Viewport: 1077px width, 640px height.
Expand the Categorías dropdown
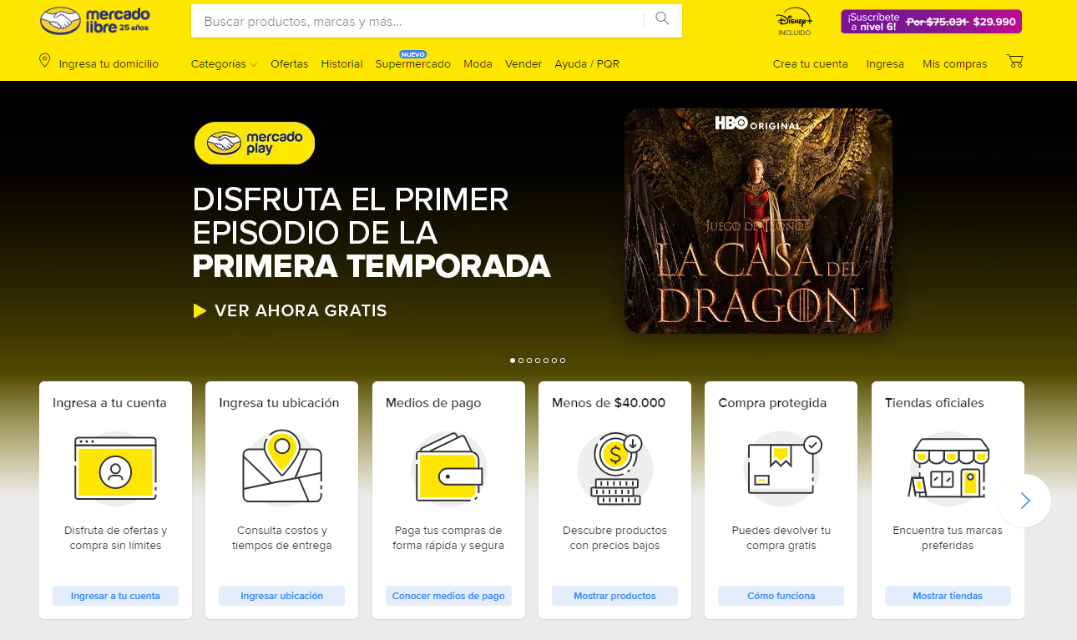coord(224,63)
